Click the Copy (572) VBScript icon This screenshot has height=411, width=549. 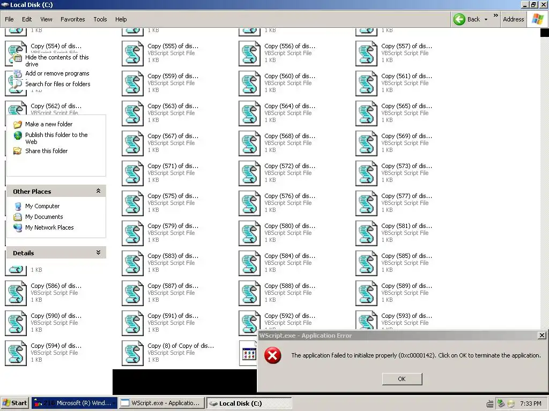coord(250,174)
